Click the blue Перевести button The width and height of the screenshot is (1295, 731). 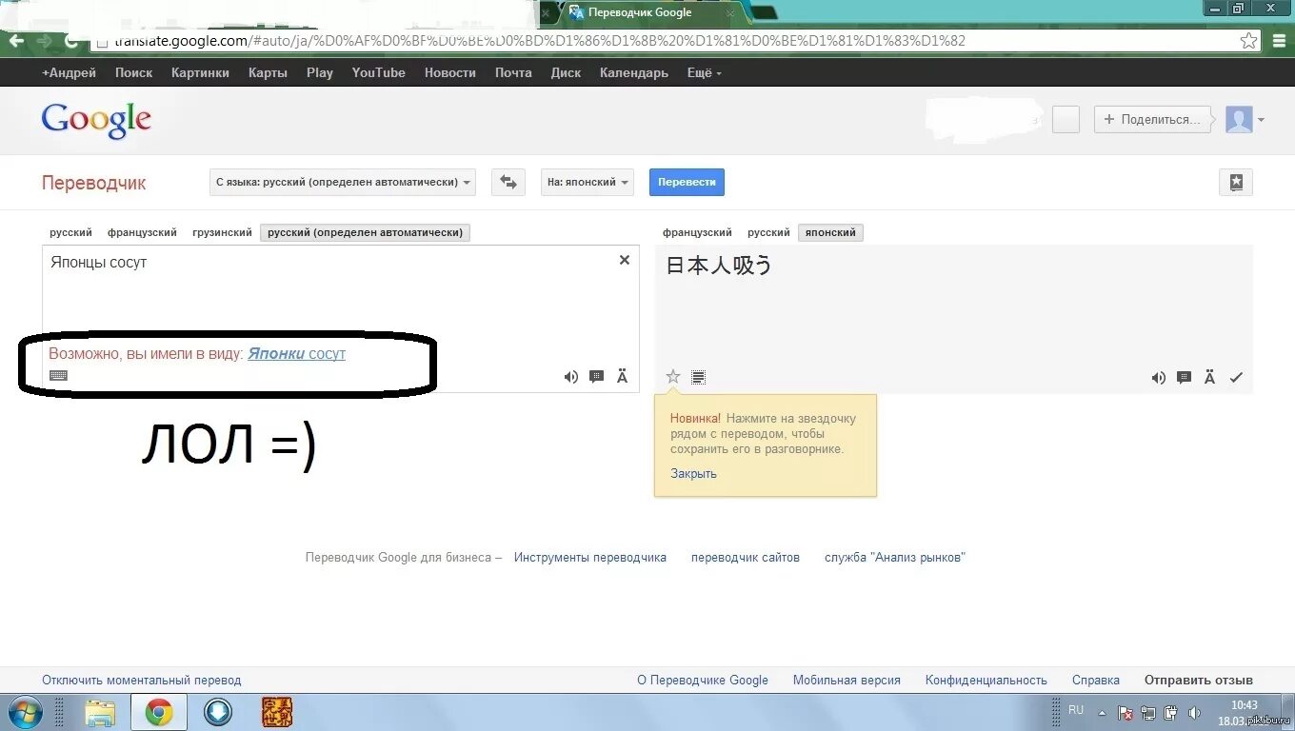tap(687, 182)
